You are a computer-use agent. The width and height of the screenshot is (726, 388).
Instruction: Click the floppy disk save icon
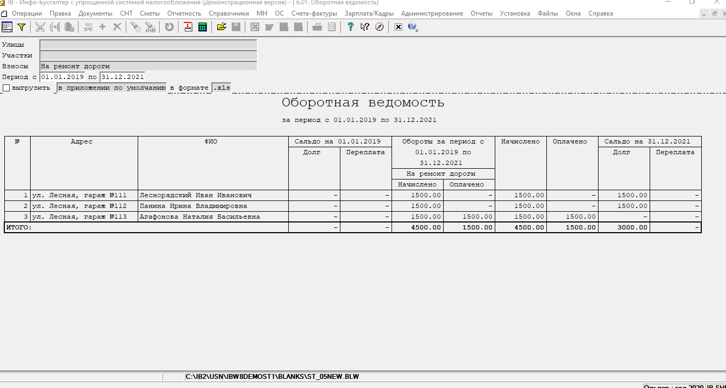click(236, 26)
